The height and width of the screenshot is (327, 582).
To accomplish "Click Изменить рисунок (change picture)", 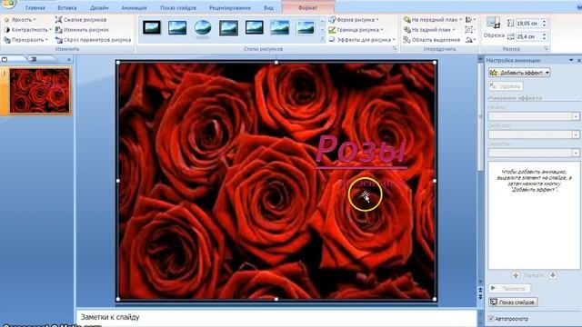I will point(82,30).
